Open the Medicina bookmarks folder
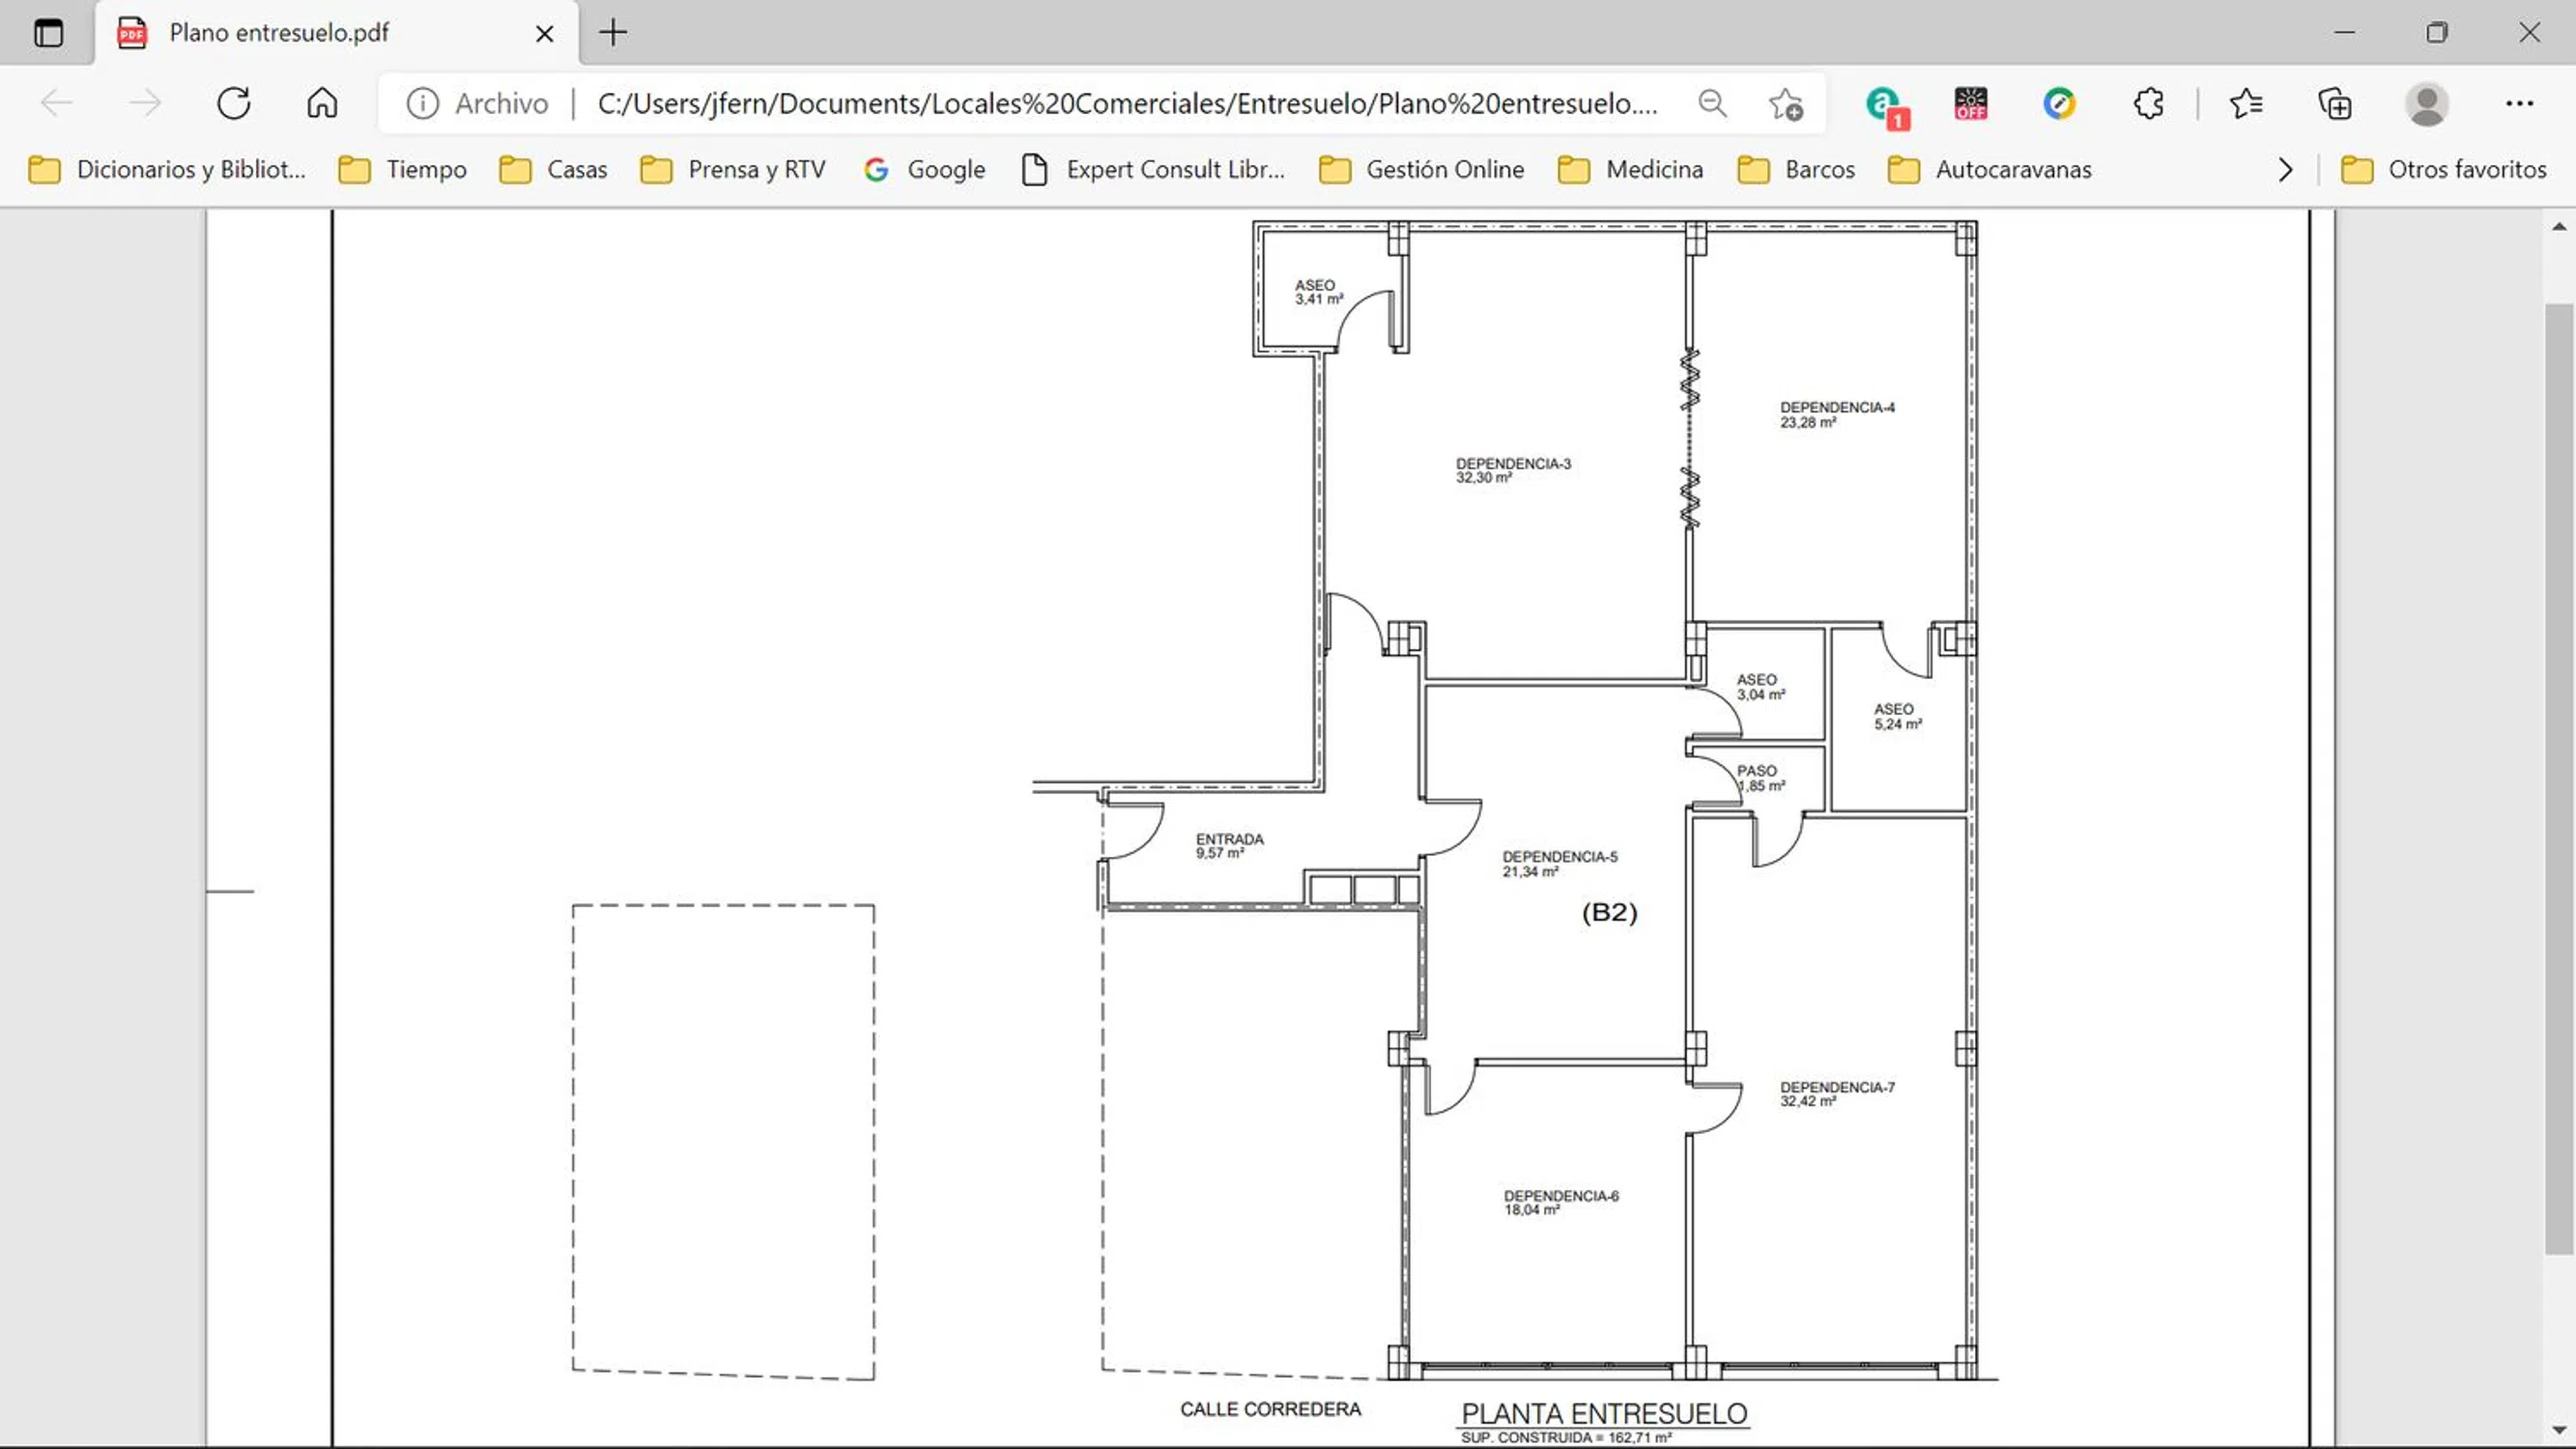The height and width of the screenshot is (1449, 2576). click(x=1631, y=170)
